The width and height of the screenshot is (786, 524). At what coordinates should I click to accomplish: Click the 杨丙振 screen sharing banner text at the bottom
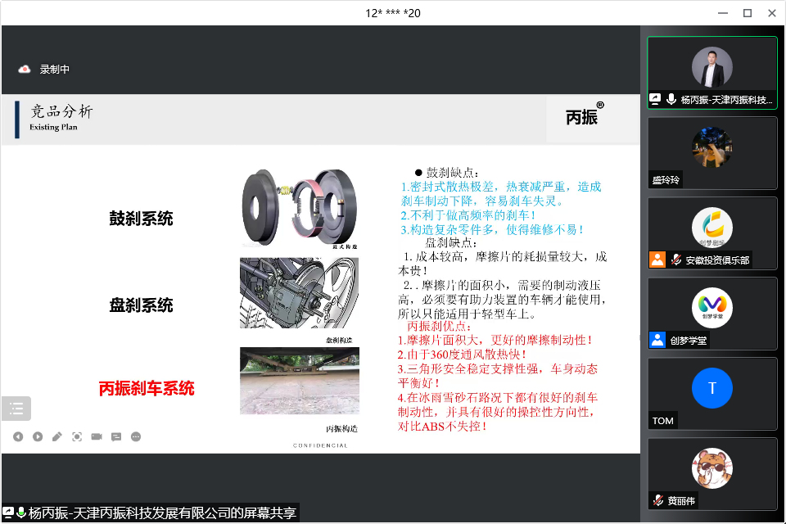click(x=162, y=513)
